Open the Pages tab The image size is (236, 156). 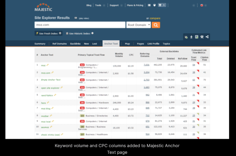pyautogui.click(x=140, y=44)
